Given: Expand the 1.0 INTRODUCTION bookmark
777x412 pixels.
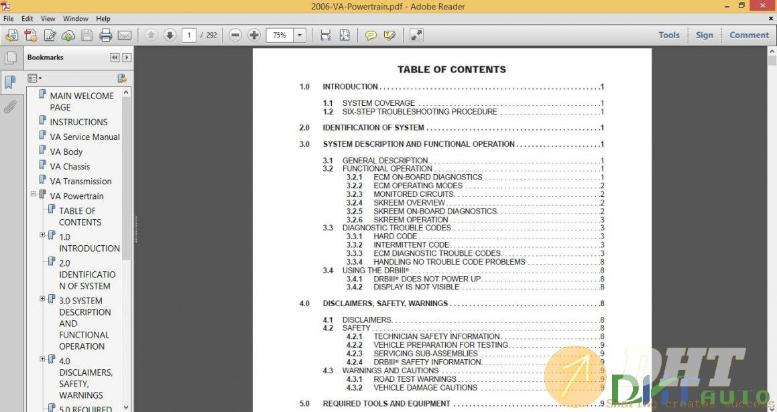Looking at the screenshot, I should pyautogui.click(x=43, y=234).
